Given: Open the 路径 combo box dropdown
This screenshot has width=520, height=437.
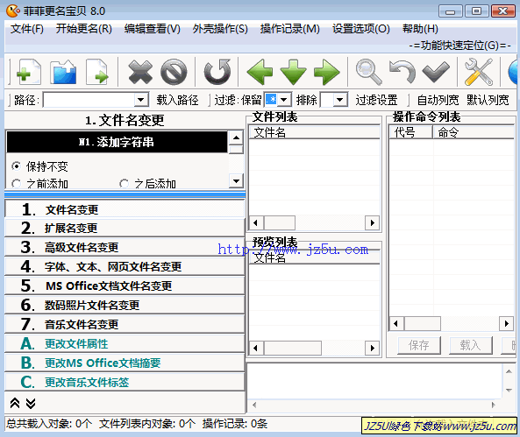Looking at the screenshot, I should click(x=141, y=100).
